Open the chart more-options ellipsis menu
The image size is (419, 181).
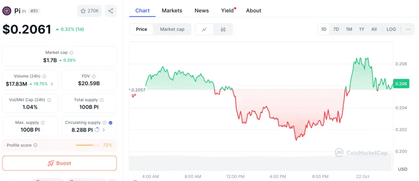[408, 29]
